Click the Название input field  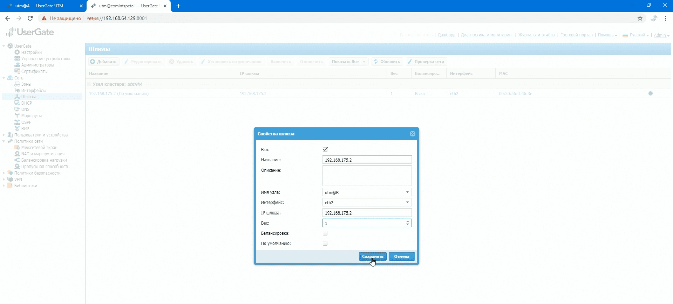pyautogui.click(x=367, y=160)
